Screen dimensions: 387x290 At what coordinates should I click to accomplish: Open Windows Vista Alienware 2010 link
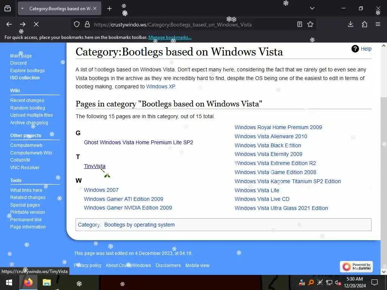click(271, 136)
